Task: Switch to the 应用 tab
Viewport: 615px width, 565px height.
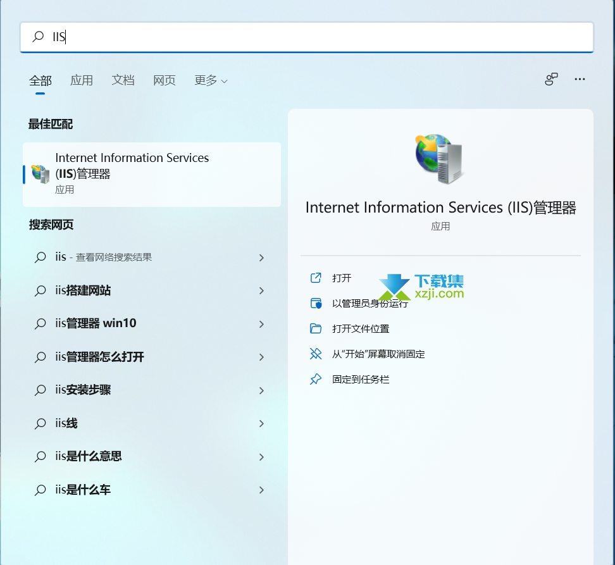Action: [82, 80]
